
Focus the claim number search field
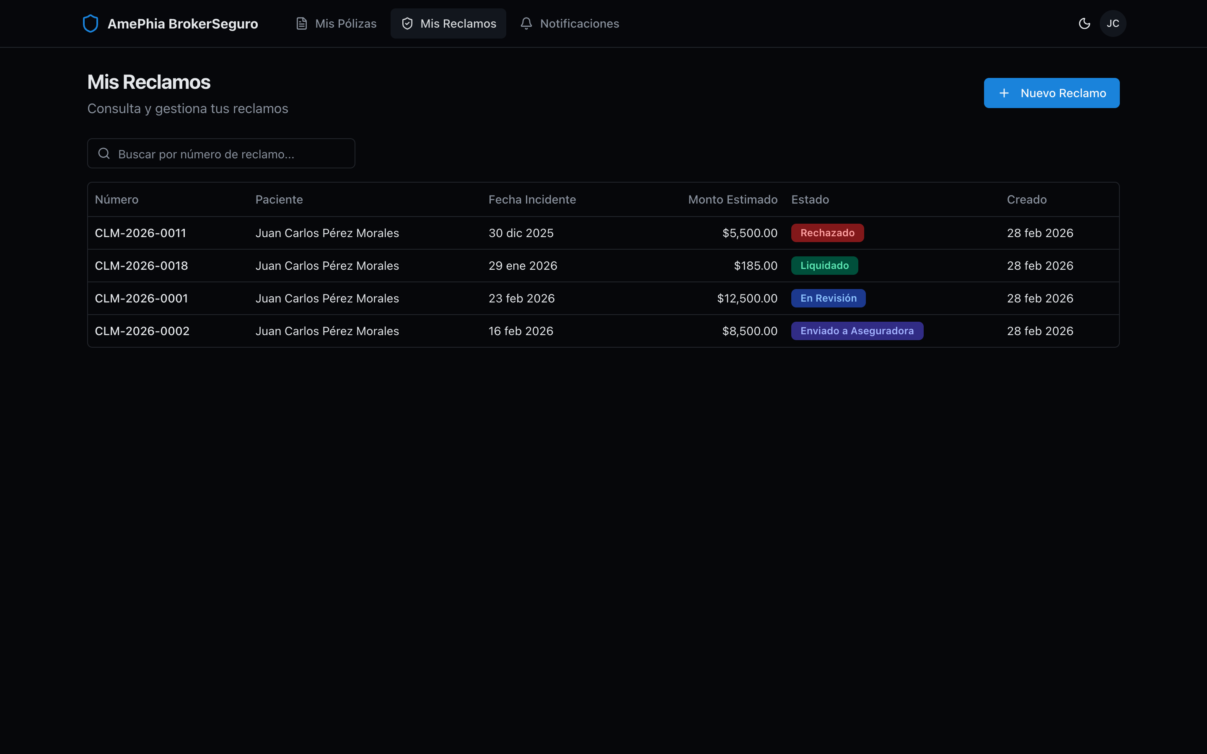(221, 154)
